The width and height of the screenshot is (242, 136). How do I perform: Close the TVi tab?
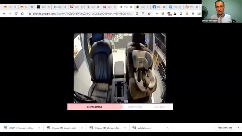click(197, 7)
